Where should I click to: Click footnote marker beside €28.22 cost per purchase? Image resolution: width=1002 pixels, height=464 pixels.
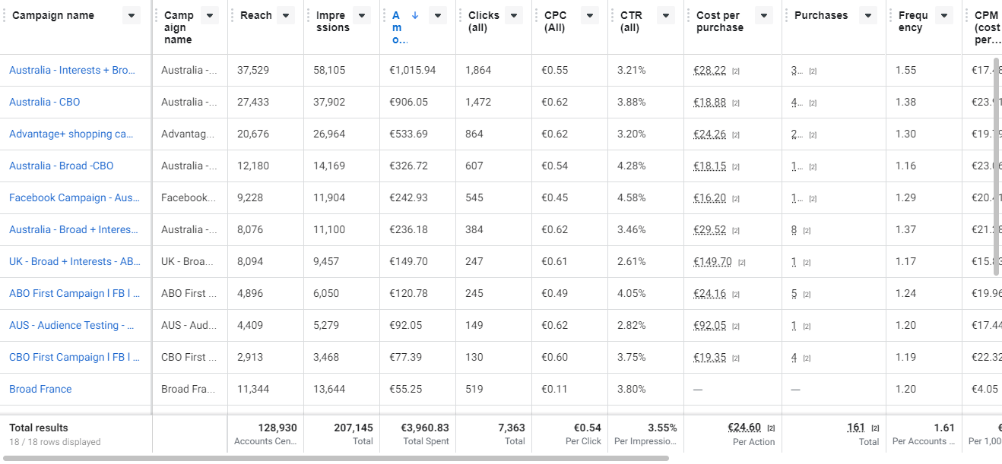736,71
